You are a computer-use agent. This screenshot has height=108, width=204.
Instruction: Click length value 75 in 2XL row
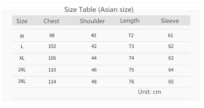[131, 70]
